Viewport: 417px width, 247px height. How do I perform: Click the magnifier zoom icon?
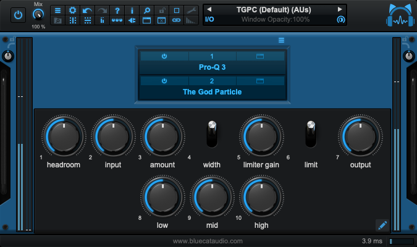(x=147, y=10)
